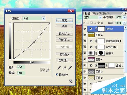
Task: Open the 不透明度 opacity slider arrow
Action: click(x=124, y=17)
